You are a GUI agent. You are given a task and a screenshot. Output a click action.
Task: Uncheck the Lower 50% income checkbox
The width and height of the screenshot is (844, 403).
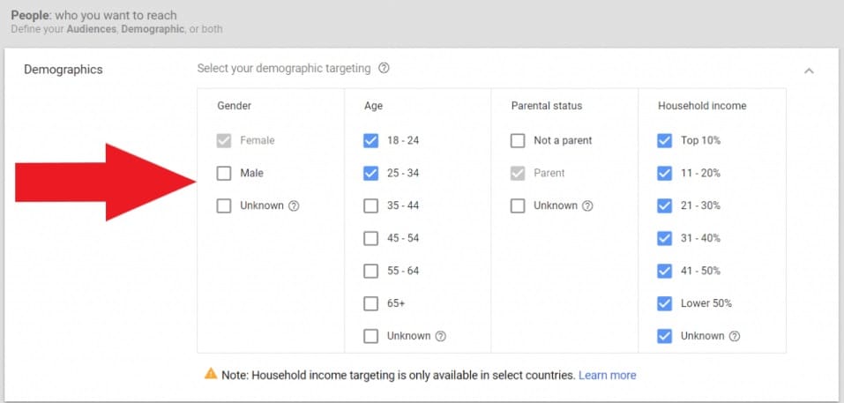665,303
